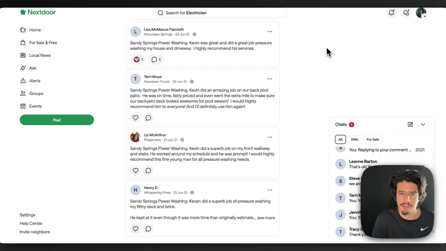Open Groups in sidebar

click(36, 93)
